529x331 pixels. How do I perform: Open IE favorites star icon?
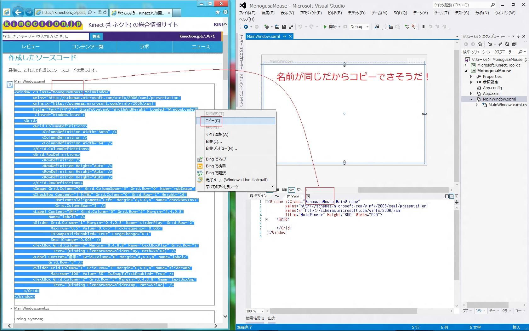tap(218, 12)
